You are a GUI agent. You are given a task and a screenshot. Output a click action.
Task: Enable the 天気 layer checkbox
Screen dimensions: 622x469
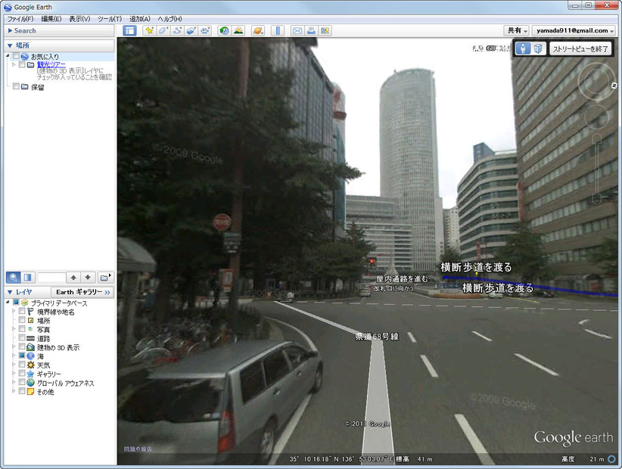point(22,365)
